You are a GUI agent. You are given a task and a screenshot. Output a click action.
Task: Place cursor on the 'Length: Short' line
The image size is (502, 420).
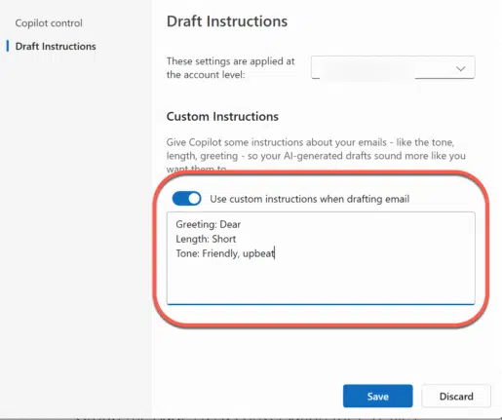(x=206, y=239)
